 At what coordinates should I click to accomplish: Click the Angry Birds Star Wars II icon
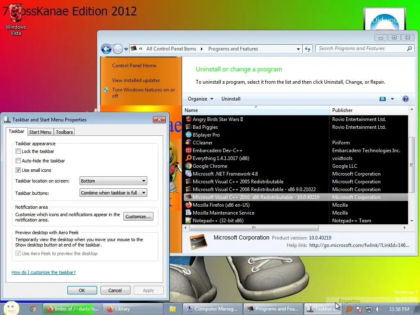(189, 119)
